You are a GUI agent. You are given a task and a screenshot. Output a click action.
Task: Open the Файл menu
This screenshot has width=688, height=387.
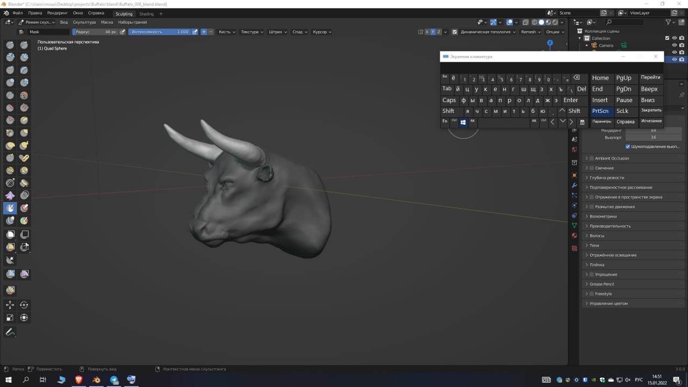[18, 12]
